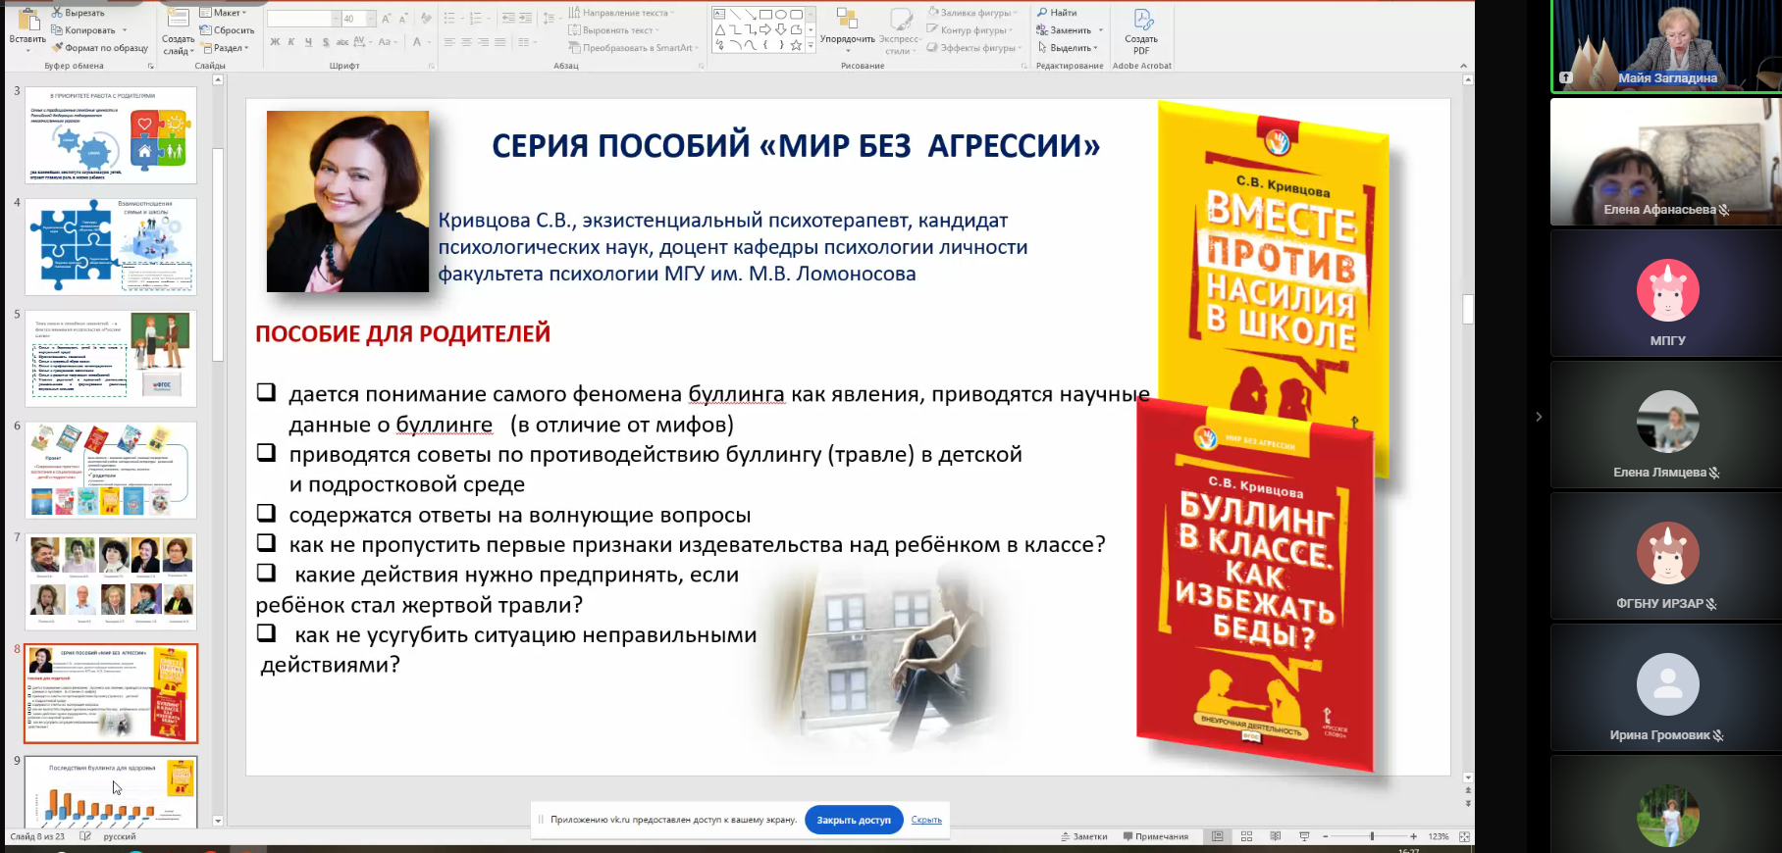Switch to Slide Sorter view icon
This screenshot has height=853, width=1782.
(1246, 836)
